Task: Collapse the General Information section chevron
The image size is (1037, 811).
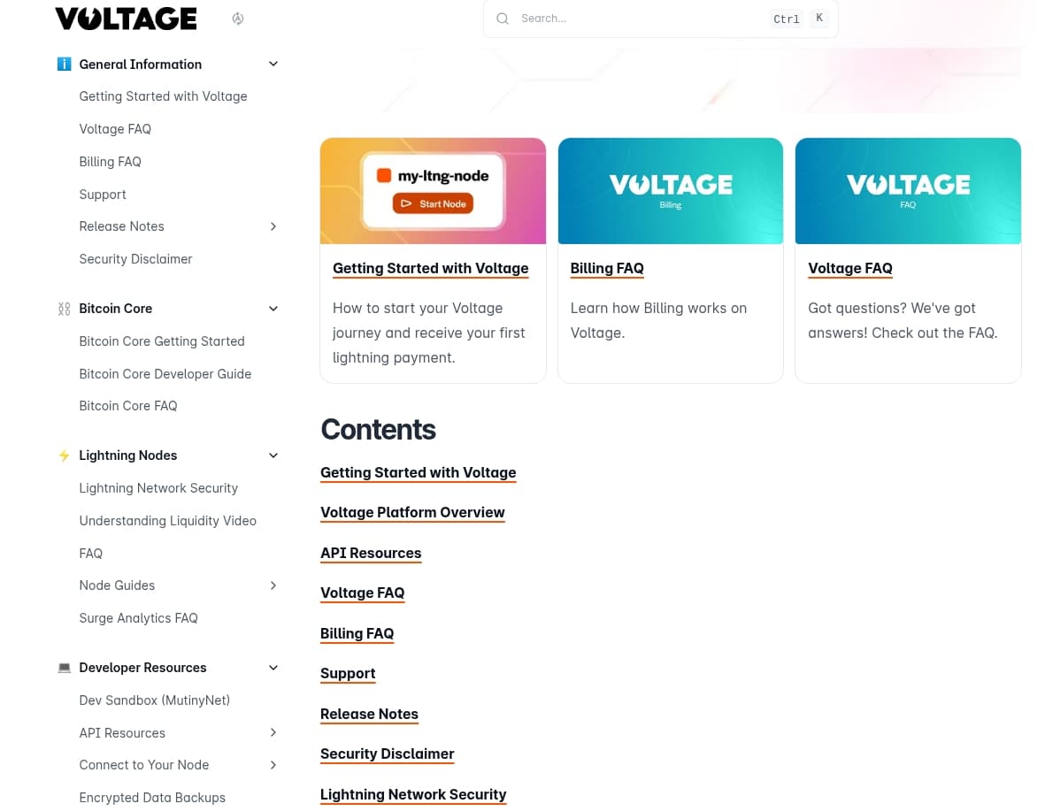Action: click(273, 64)
